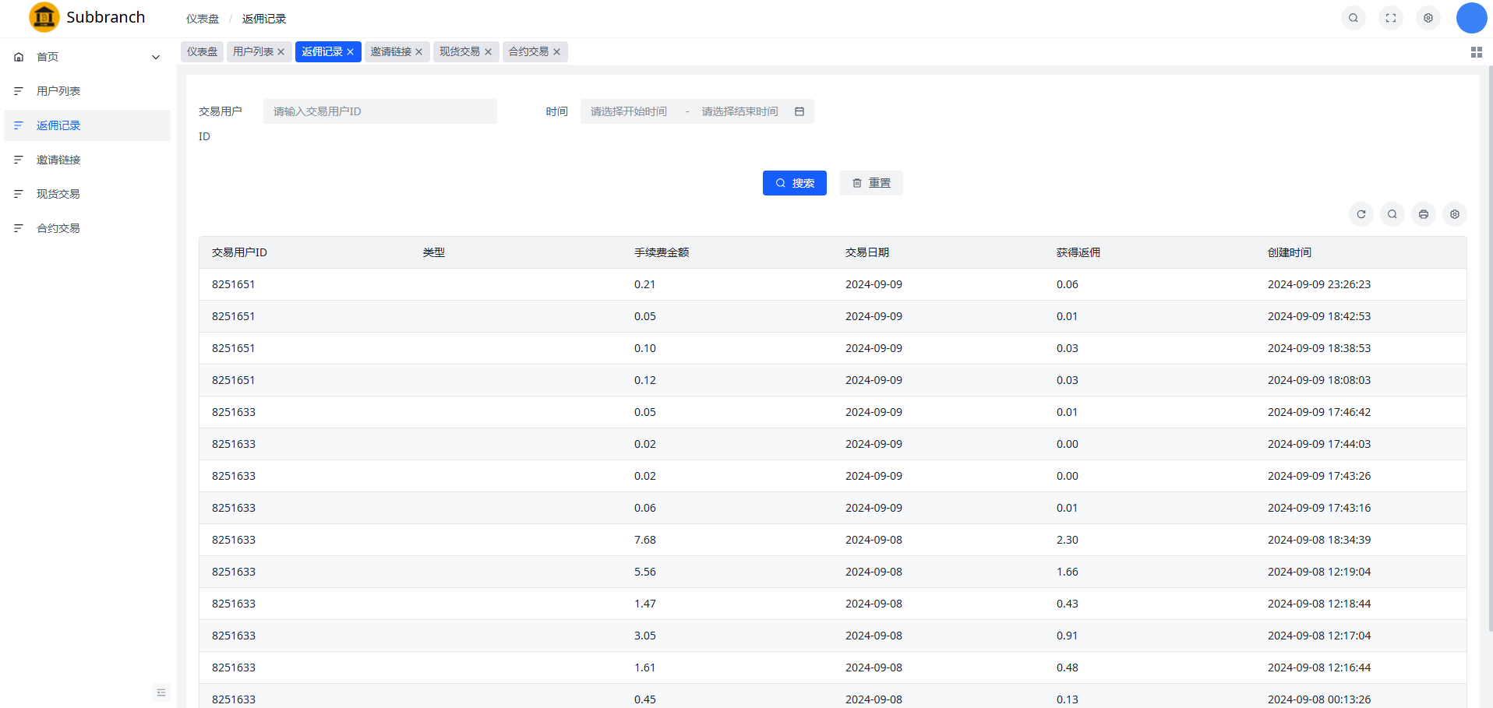Click the print icon above table
1493x708 pixels.
coord(1424,214)
